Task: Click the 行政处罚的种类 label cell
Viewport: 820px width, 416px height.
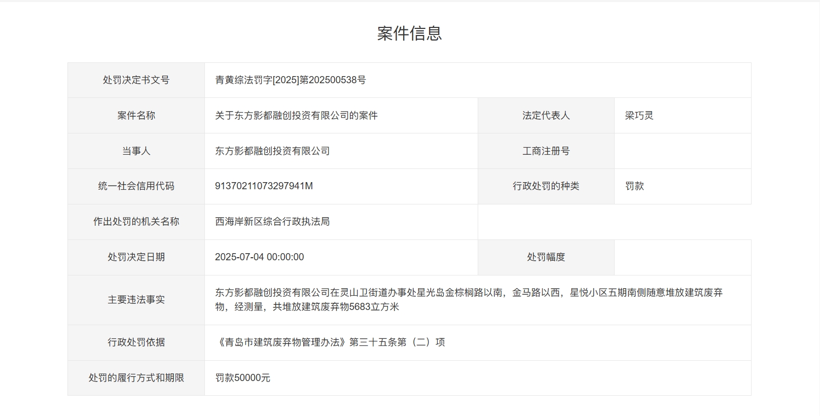Action: tap(546, 186)
